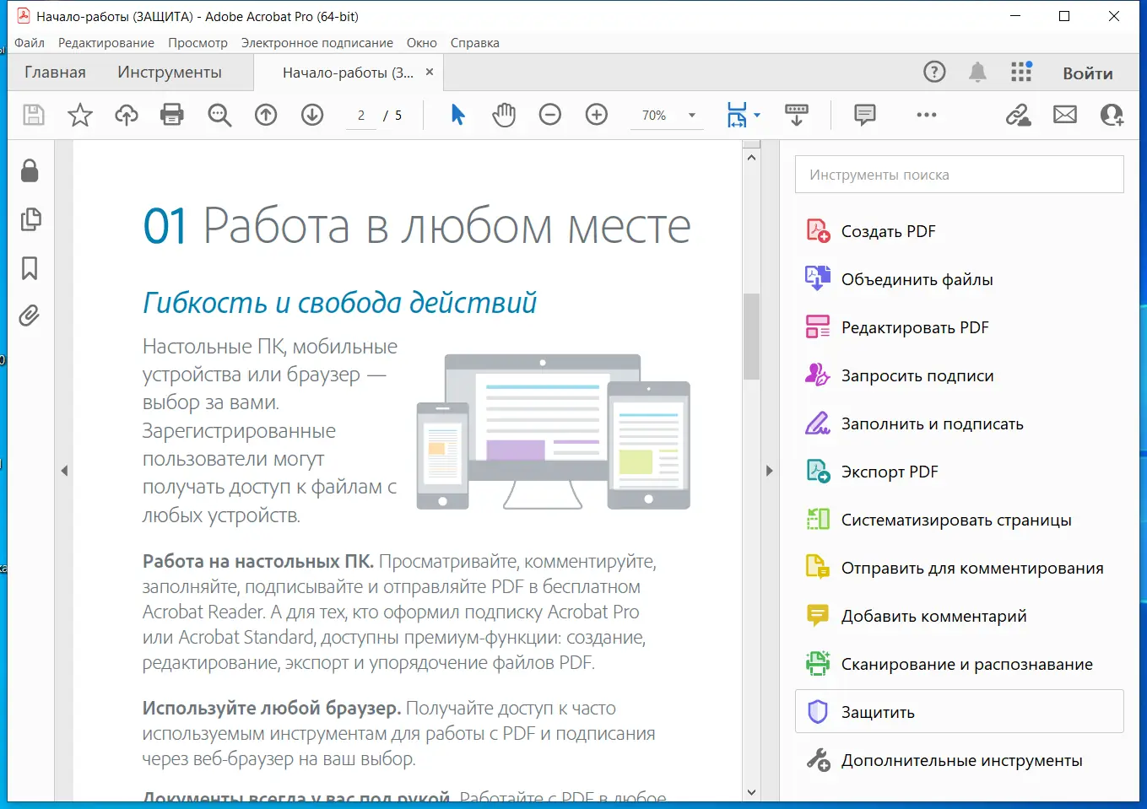Click the vertical scrollbar down arrow
Viewport: 1147px width, 809px height.
point(750,791)
